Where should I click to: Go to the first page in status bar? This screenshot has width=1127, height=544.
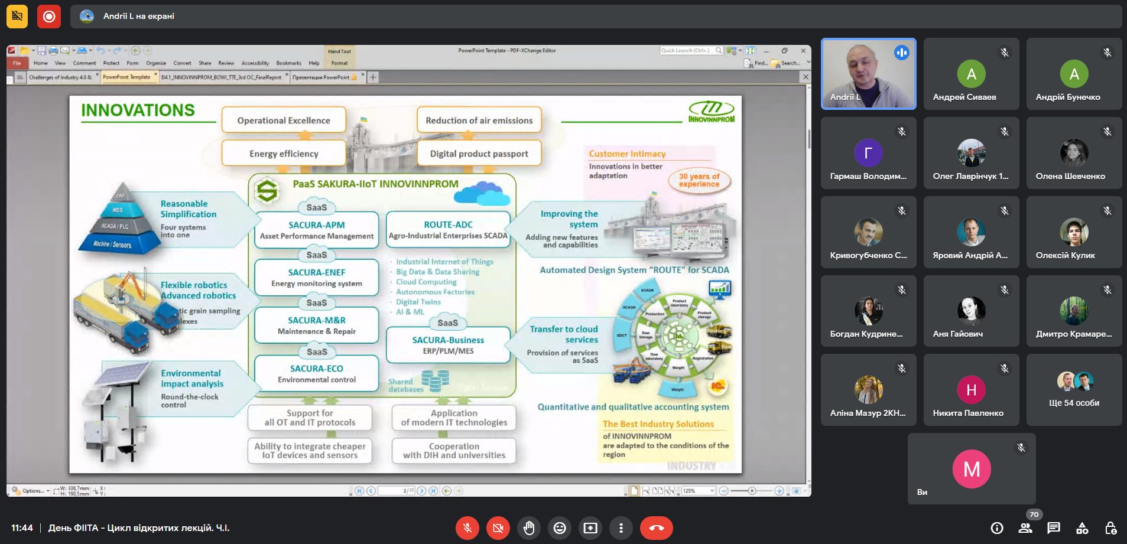point(359,491)
